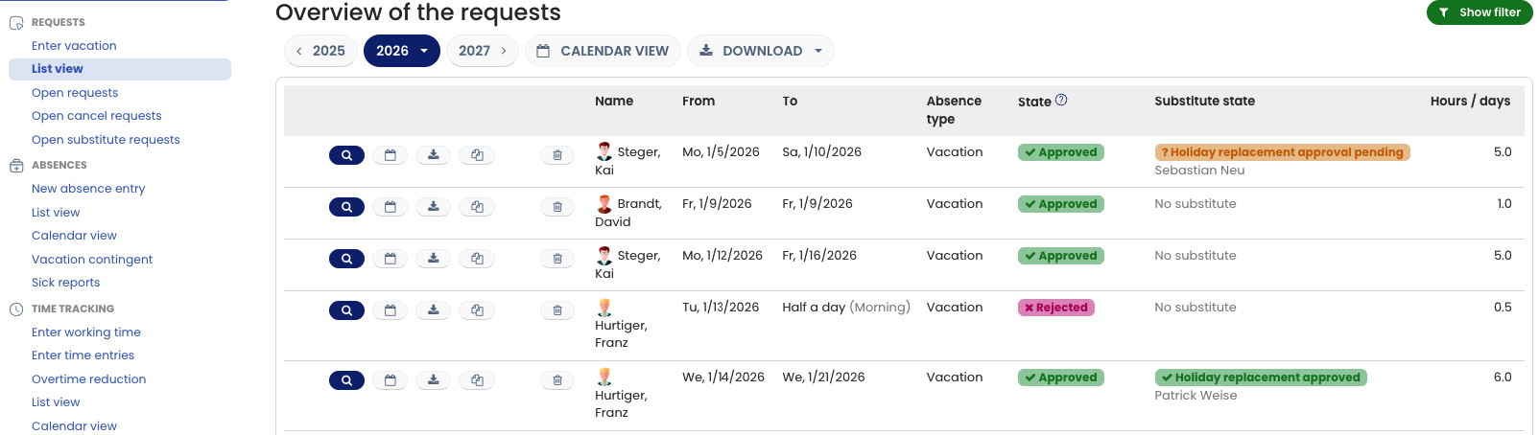Copy Franz Hurtiger's rejected 1/13/2026 request

pos(477,310)
